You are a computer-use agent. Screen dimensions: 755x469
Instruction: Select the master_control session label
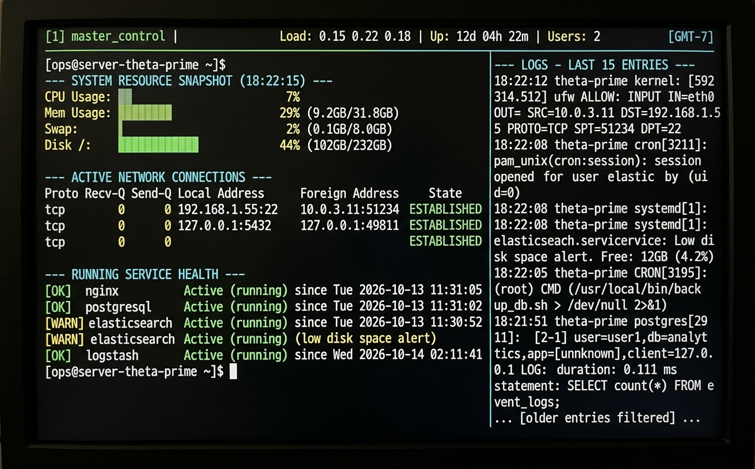pyautogui.click(x=118, y=37)
